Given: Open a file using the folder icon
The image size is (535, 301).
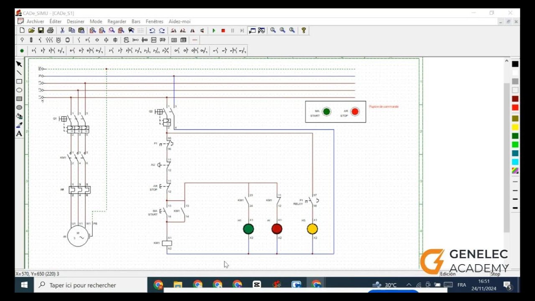Looking at the screenshot, I should click(31, 31).
